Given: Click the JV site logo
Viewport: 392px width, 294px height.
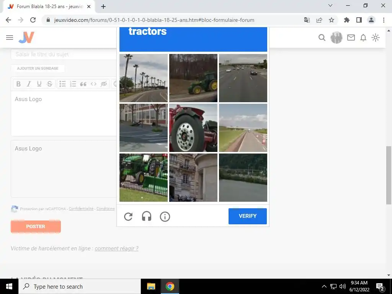Looking at the screenshot, I should pos(26,38).
